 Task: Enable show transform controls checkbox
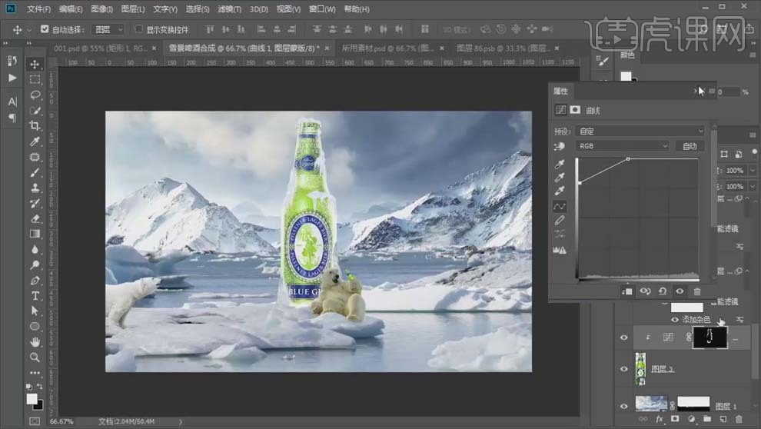139,29
